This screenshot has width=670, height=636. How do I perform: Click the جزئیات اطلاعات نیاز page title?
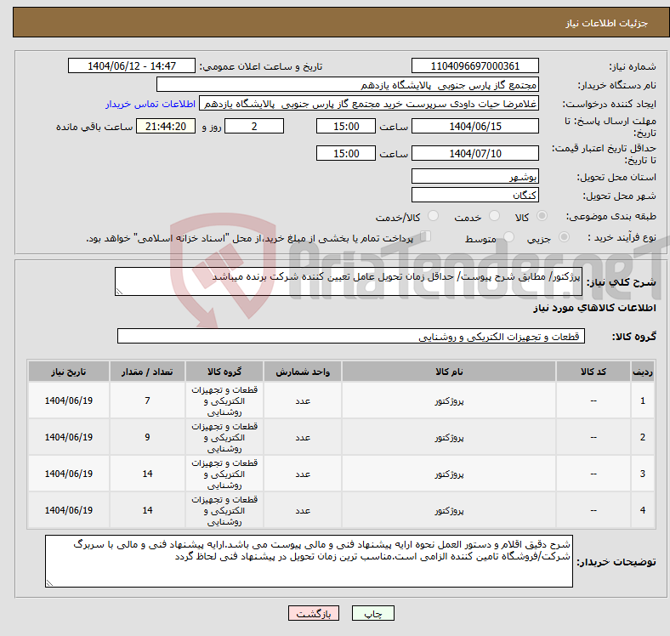coord(606,23)
